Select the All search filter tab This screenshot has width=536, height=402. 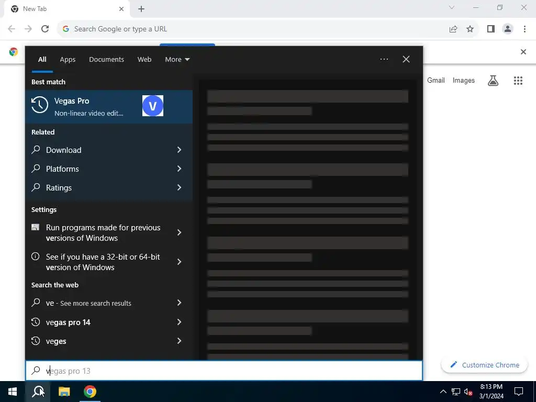[x=42, y=60]
